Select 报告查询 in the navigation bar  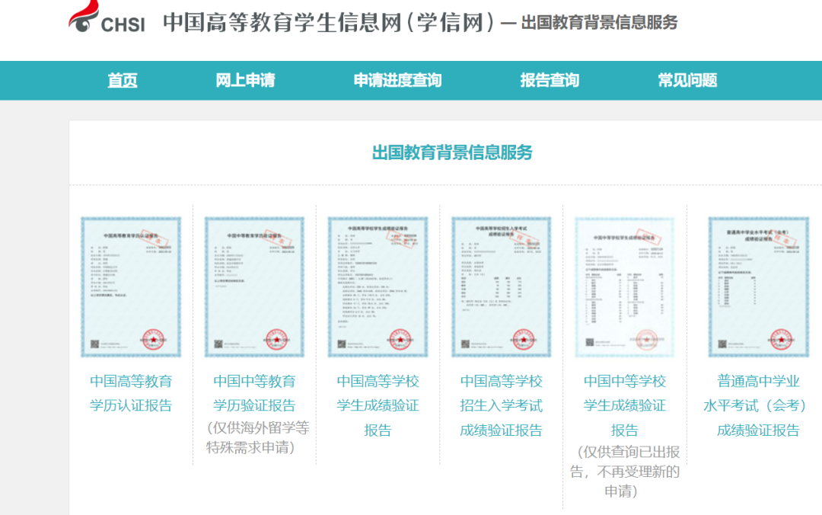(550, 80)
